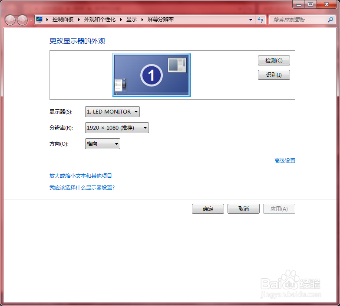The image size is (340, 306).
Task: Go to 控制面板 in breadcrumb
Action: coord(63,20)
